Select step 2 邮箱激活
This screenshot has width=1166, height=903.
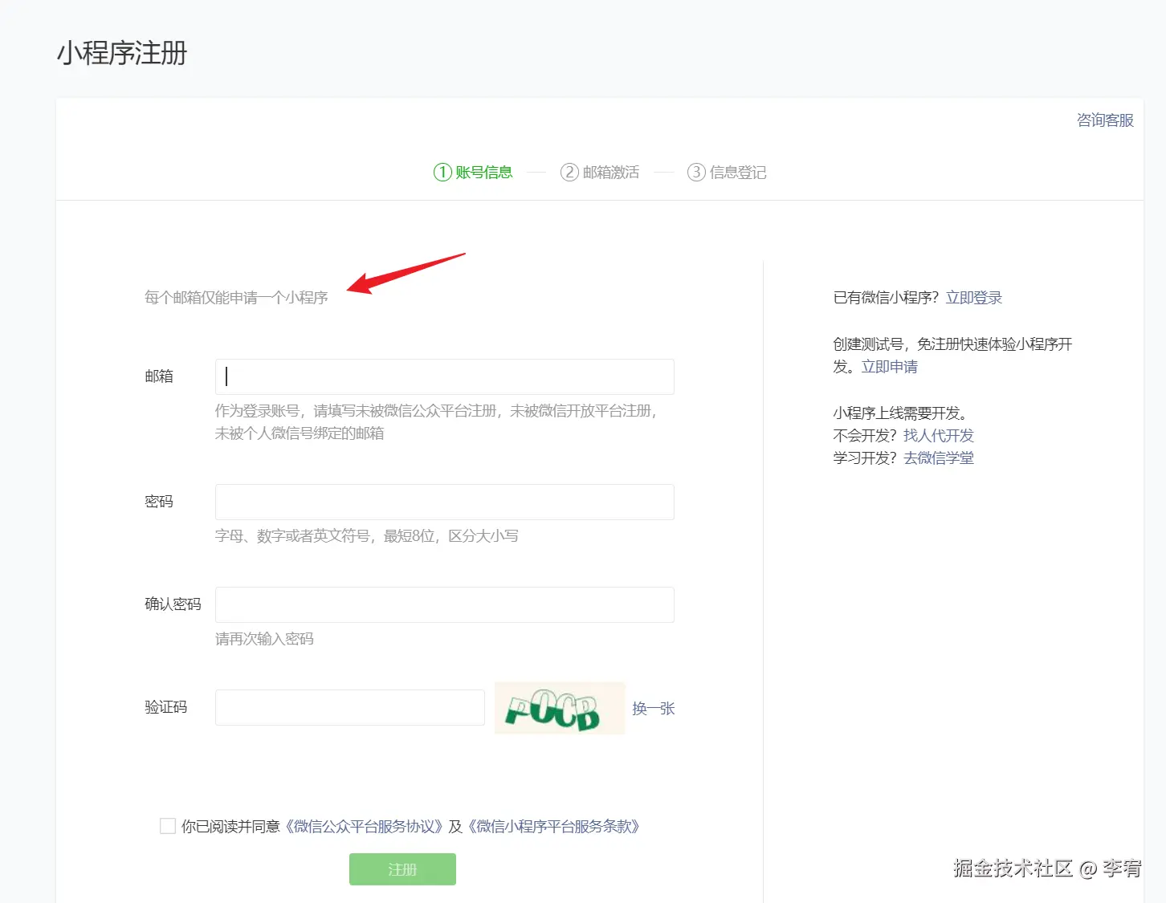[600, 173]
